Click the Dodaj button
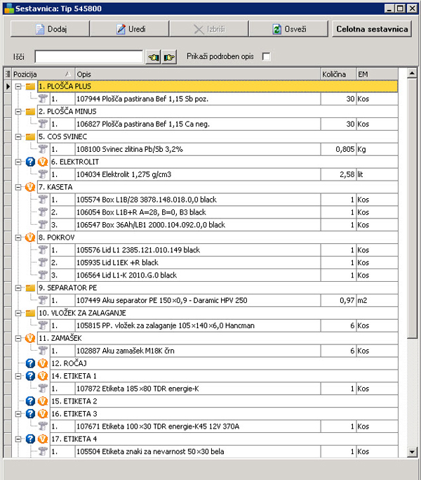Viewport: 421px width, 480px height. [x=50, y=29]
